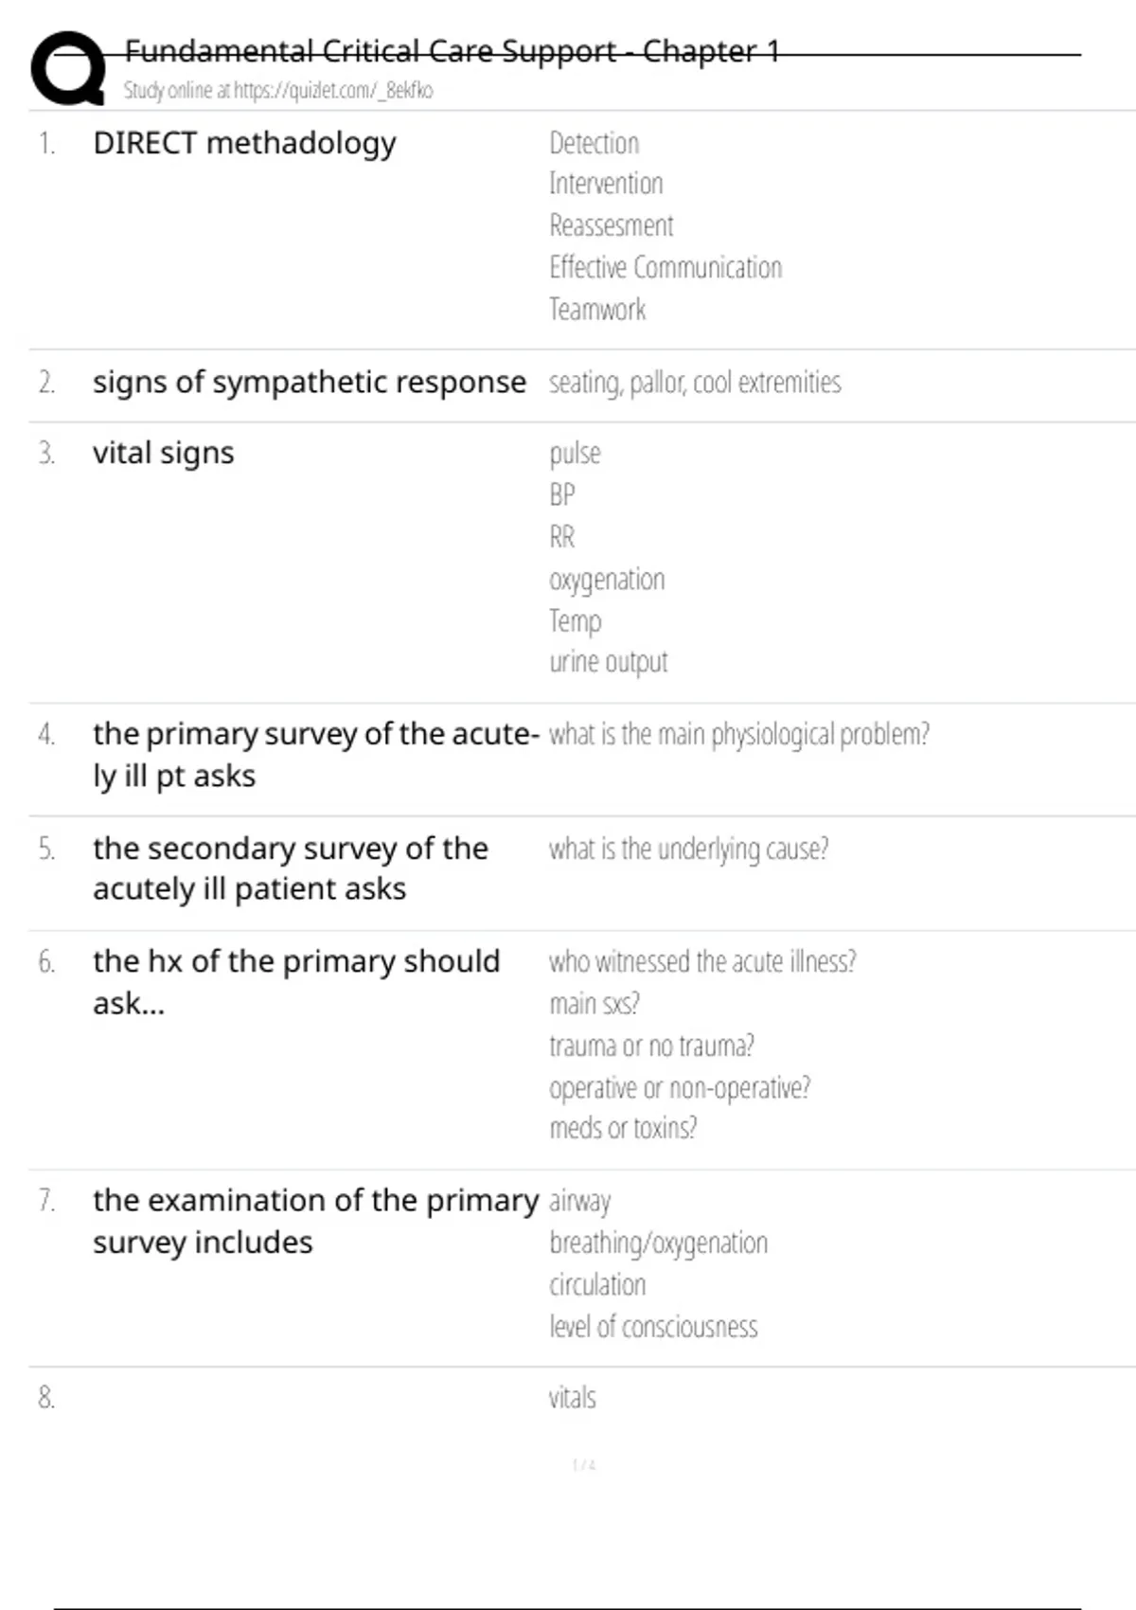Select term 'the secondary survey of the acutely ill patient asks'
Screen dimensions: 1136x1610
tap(290, 868)
